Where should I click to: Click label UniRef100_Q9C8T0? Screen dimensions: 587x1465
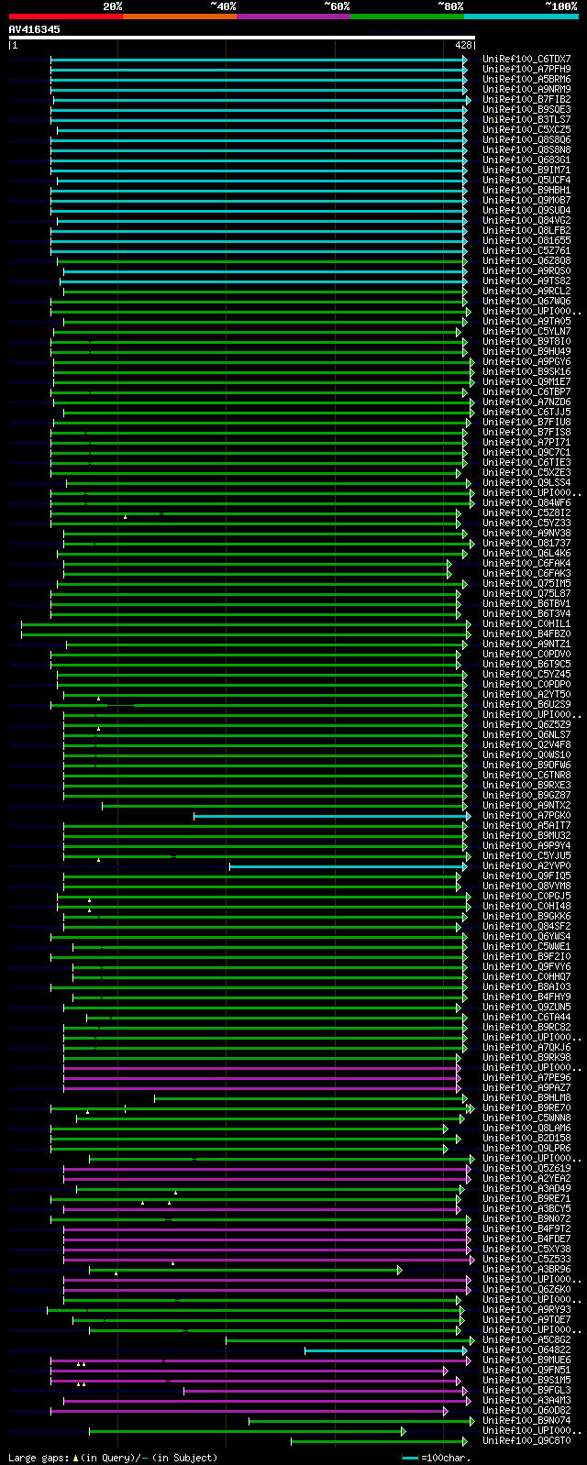click(526, 1441)
